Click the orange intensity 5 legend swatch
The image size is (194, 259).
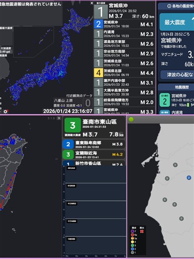(132, 238)
